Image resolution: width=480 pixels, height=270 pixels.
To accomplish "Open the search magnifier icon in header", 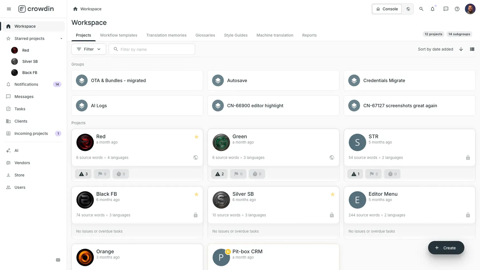I will tap(421, 9).
